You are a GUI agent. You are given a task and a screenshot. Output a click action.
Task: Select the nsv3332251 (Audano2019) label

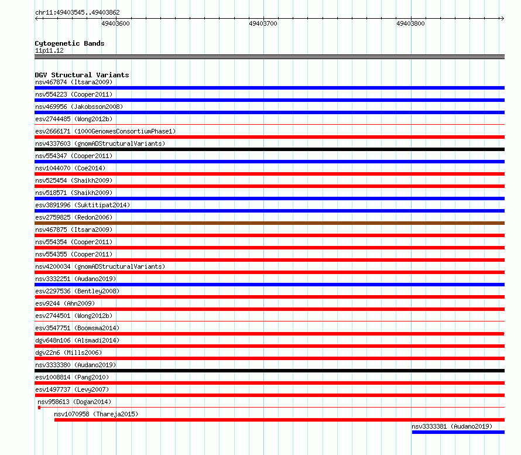(x=76, y=279)
